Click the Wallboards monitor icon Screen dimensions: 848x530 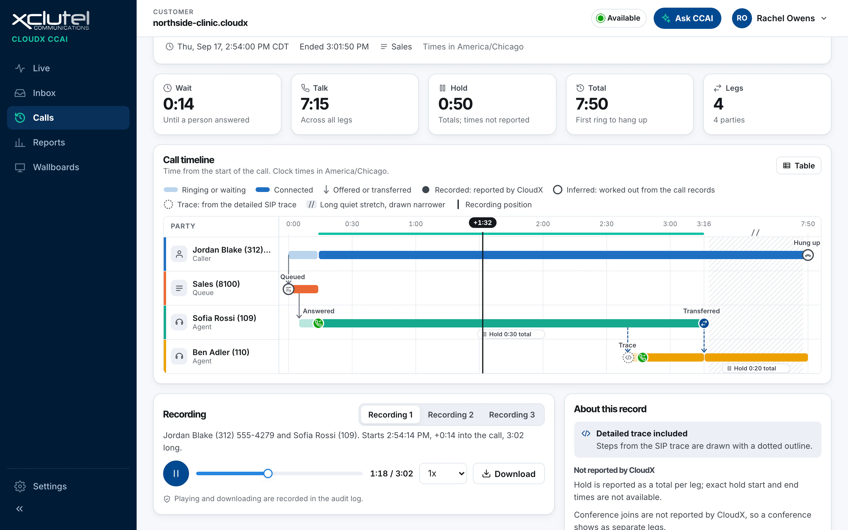(x=20, y=167)
